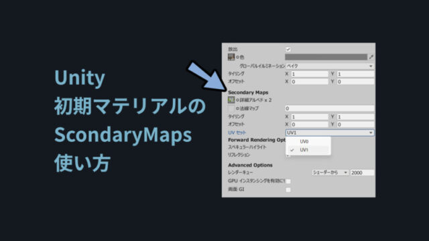Open the グローバルイルミネーション dropdown
Viewport: 429px width, 241px height.
coord(330,66)
